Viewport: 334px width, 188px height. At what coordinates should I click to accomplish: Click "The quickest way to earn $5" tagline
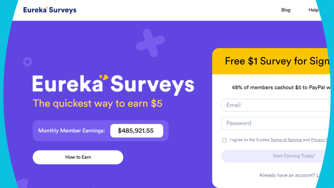(x=97, y=103)
